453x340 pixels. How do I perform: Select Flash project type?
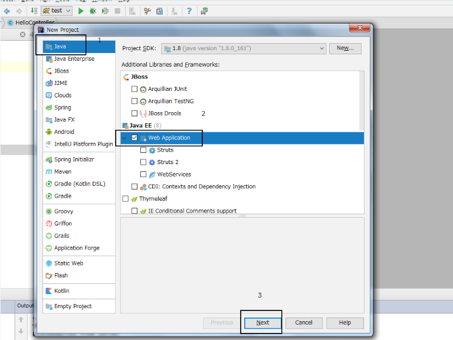coord(79,275)
